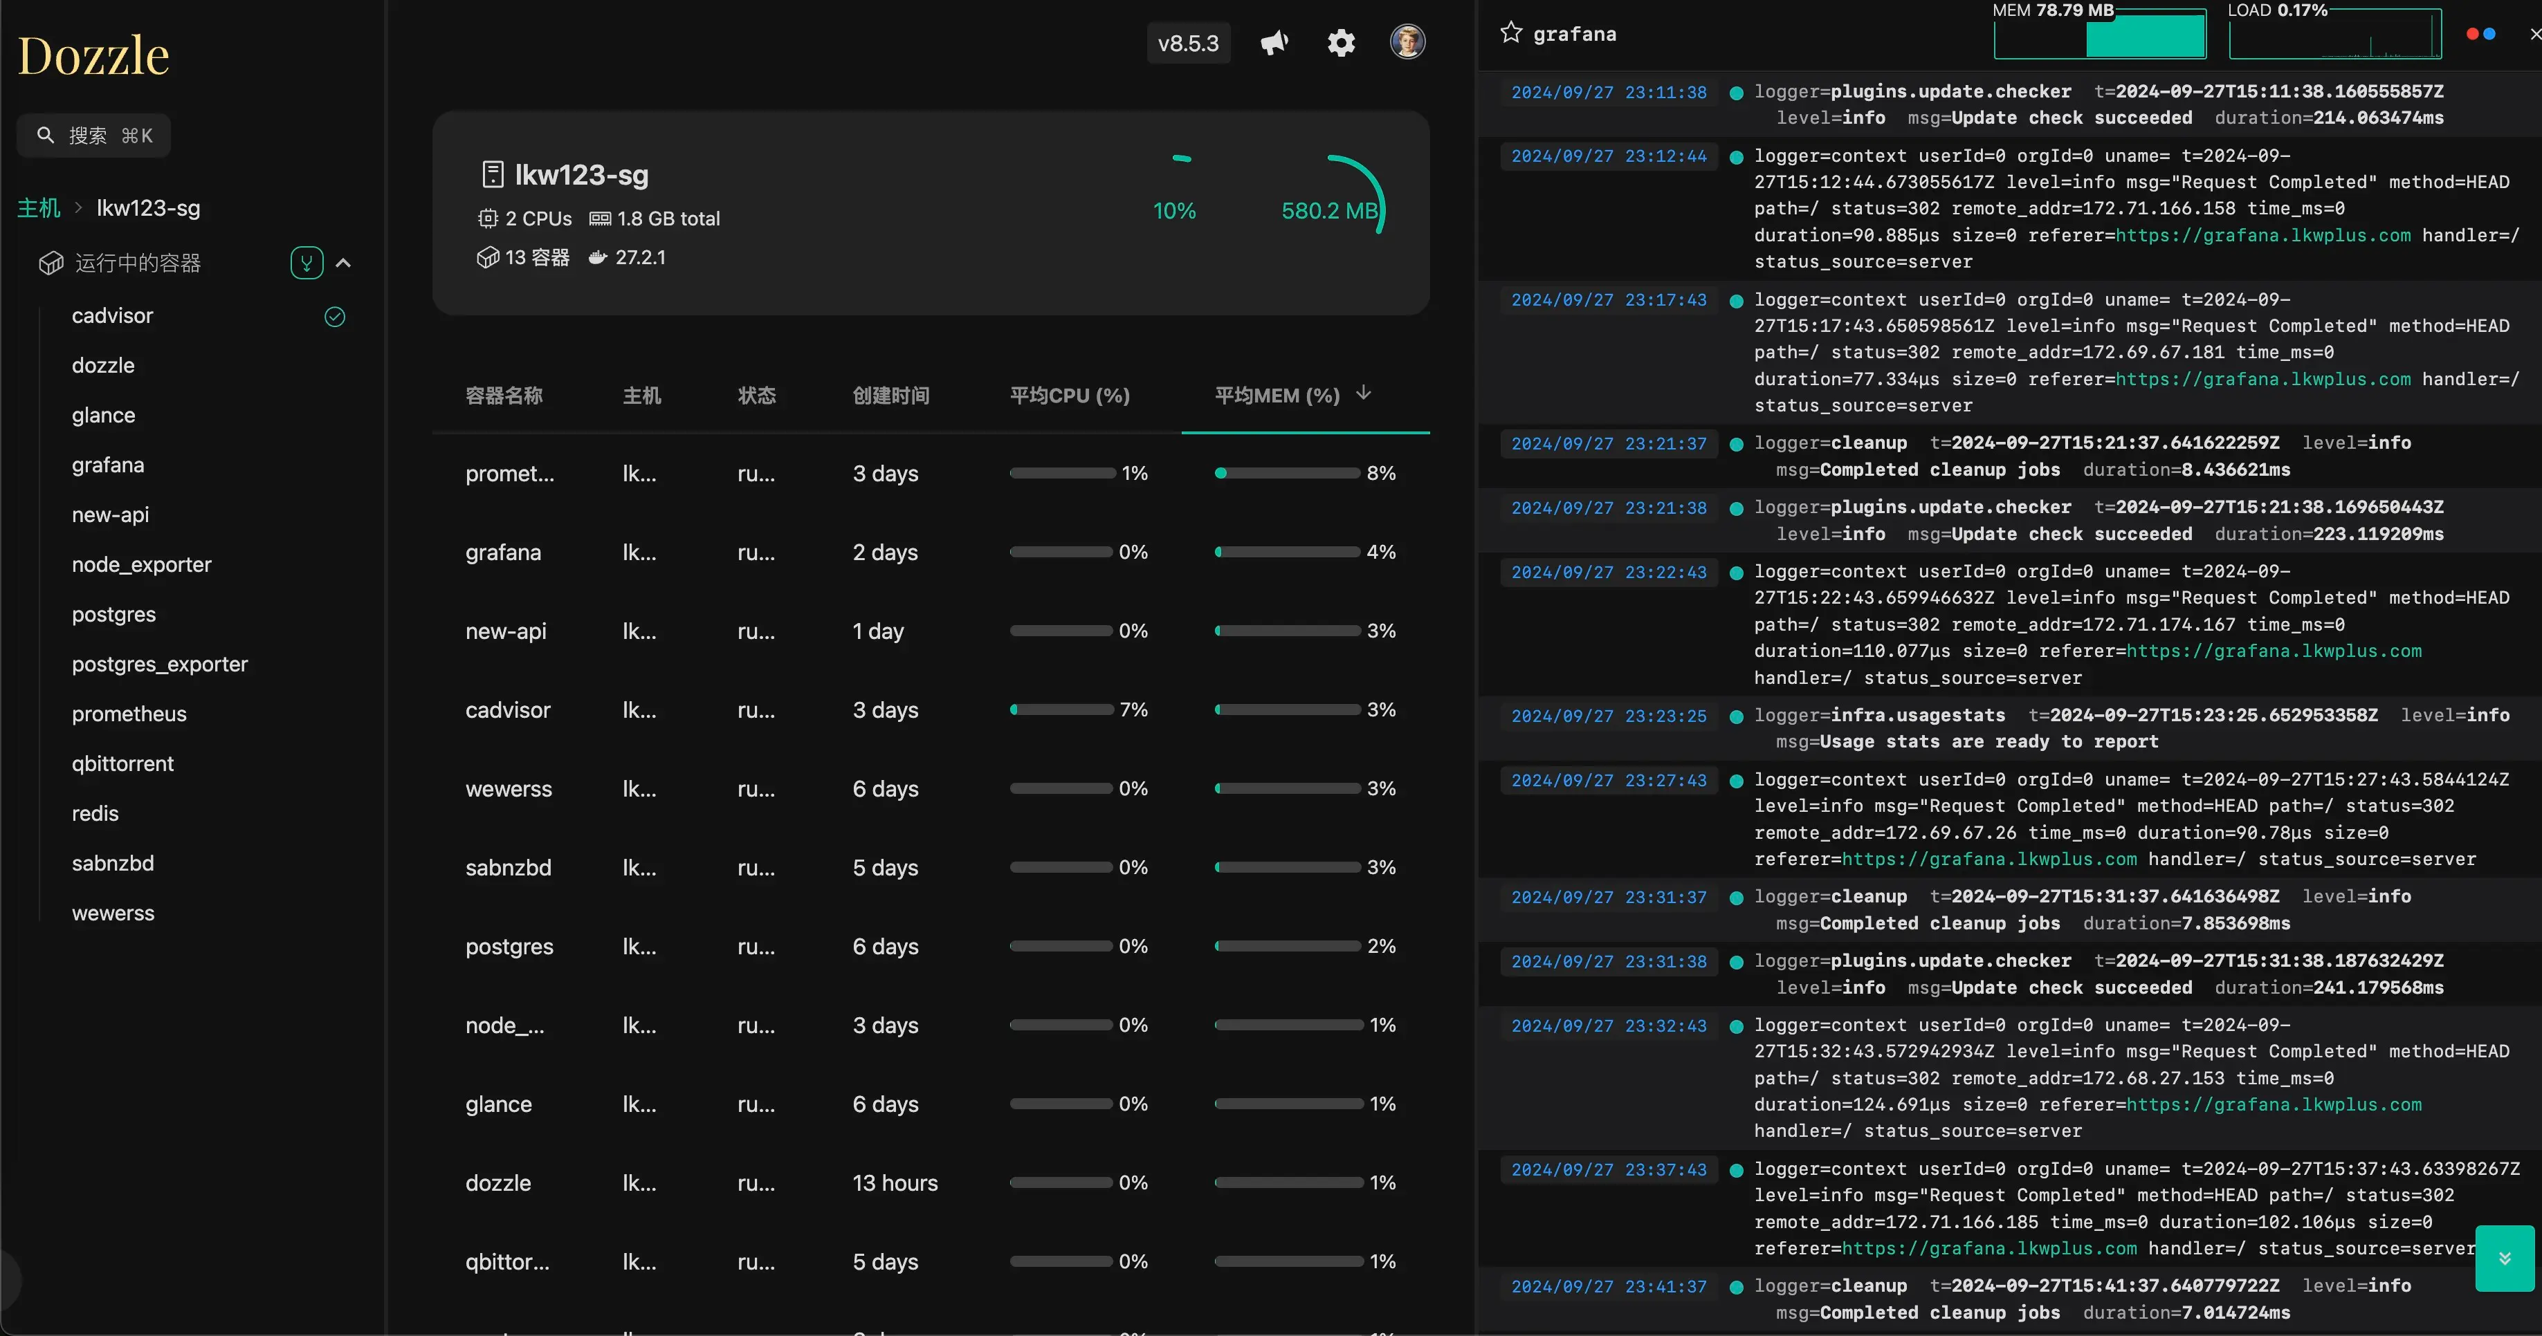Click the status dot of 23:41:37 log entry
This screenshot has width=2542, height=1336.
tap(1736, 1288)
